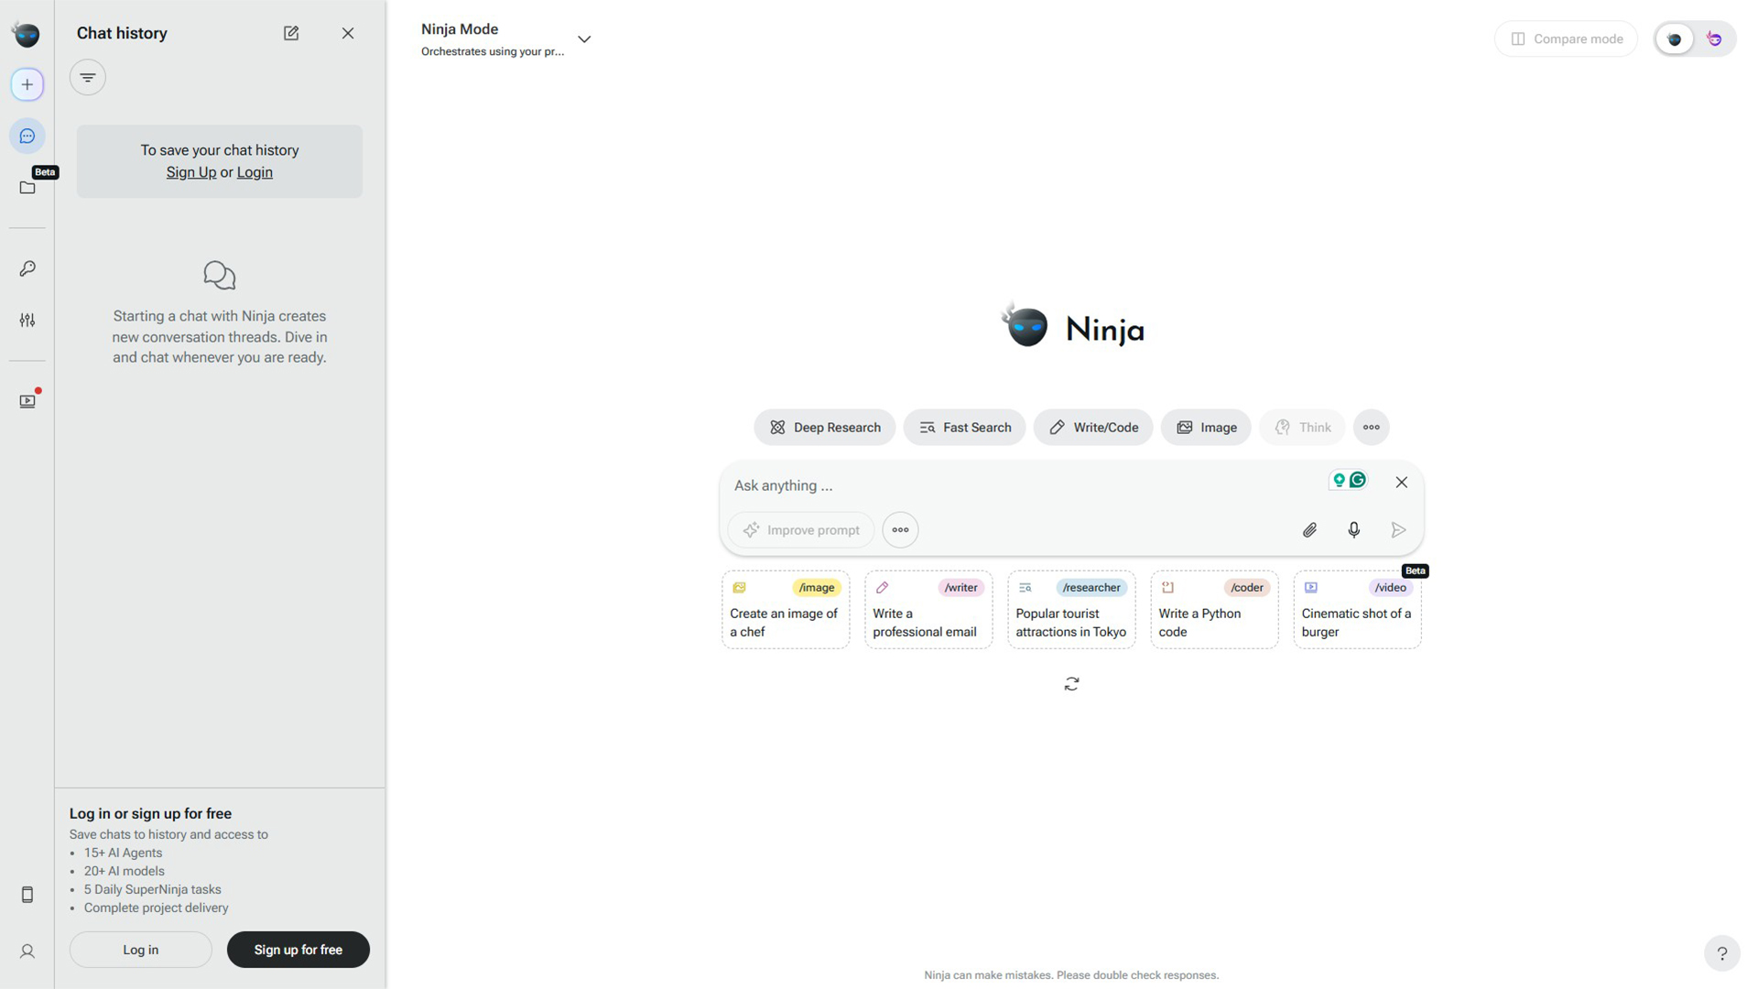
Task: Open the key icon in sidebar
Action: coord(27,268)
